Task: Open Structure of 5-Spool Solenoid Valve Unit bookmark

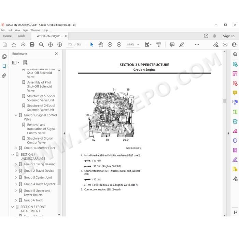Action: (x=41, y=98)
